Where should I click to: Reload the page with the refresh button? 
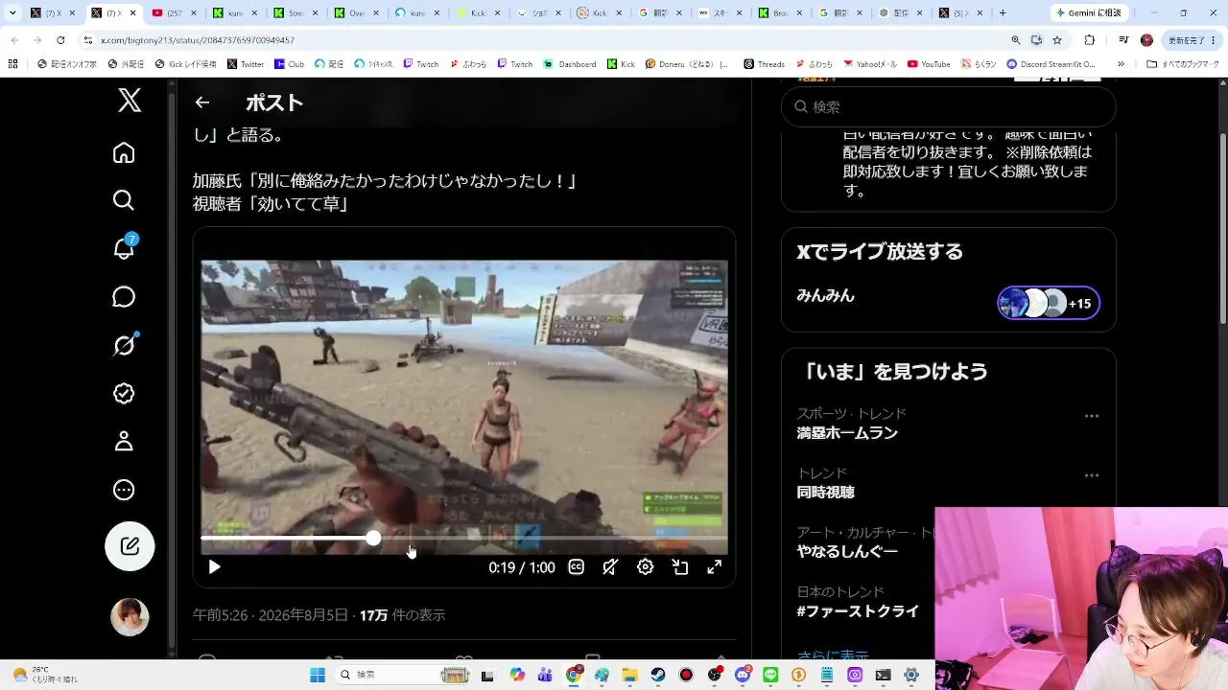tap(60, 40)
